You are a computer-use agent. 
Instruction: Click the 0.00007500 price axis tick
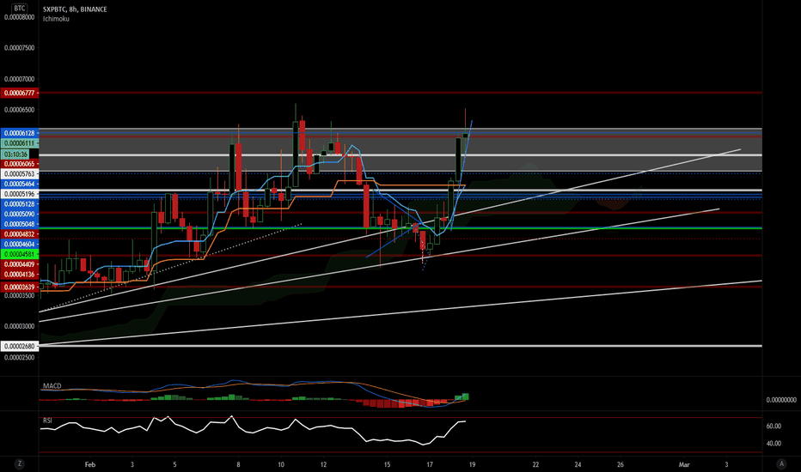20,48
